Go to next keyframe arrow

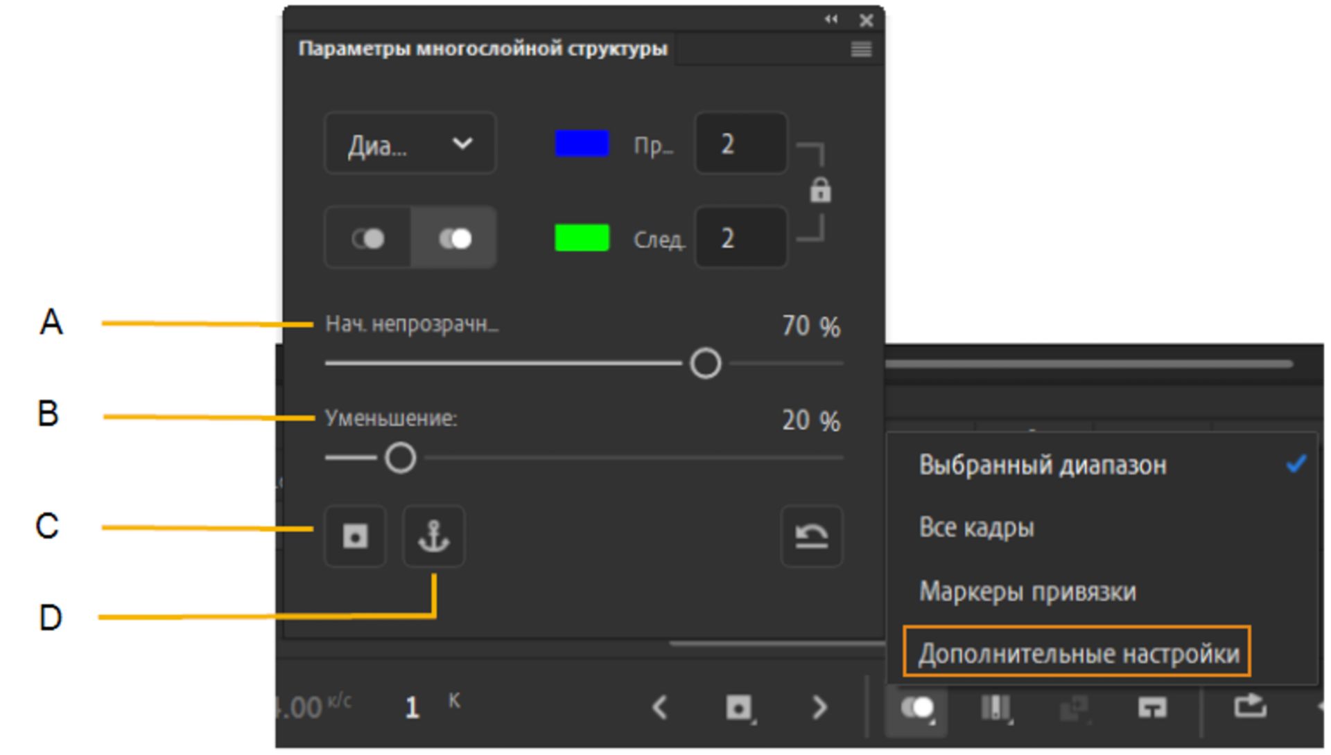pos(819,707)
